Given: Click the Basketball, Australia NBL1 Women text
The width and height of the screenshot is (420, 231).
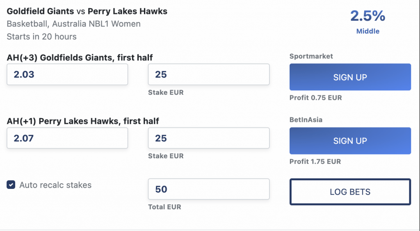Looking at the screenshot, I should coord(74,24).
